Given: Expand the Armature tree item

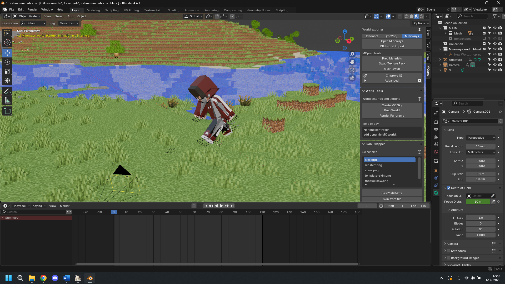Looking at the screenshot, I should coord(440,60).
